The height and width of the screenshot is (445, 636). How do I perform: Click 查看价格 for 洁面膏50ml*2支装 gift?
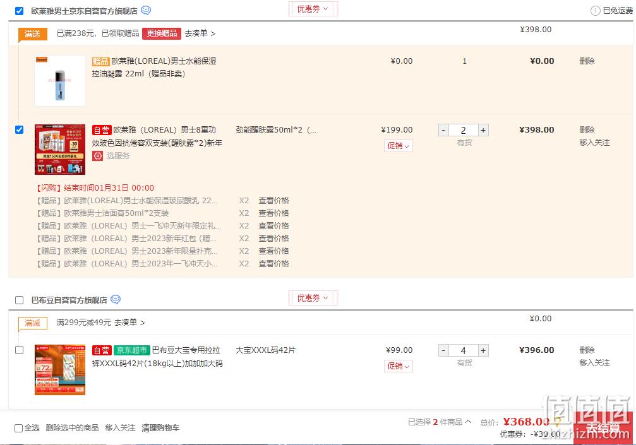(273, 213)
